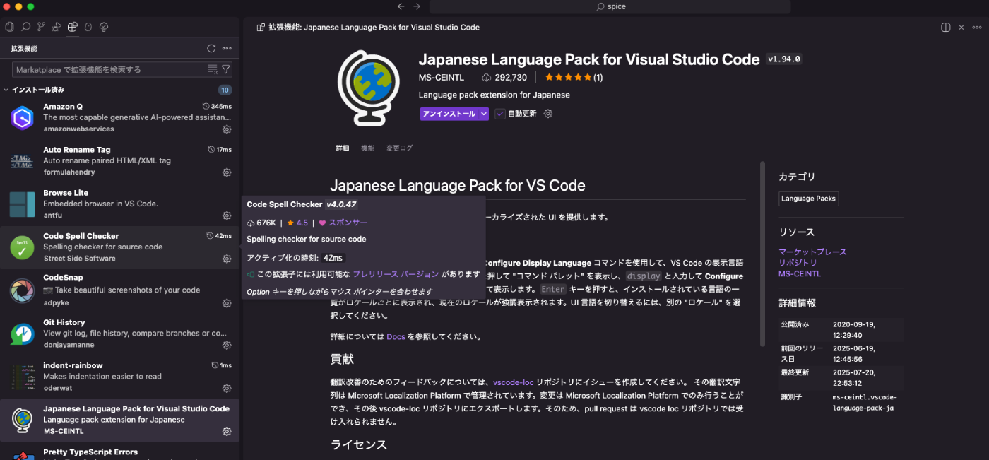The image size is (989, 460).
Task: Open the Explorer view in the activity bar
Action: [9, 27]
